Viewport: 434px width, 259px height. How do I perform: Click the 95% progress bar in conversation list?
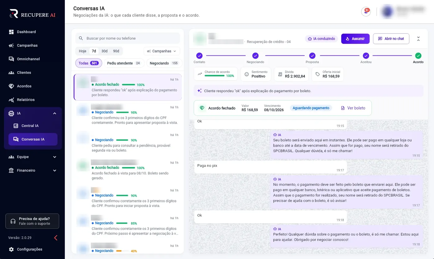click(122, 112)
